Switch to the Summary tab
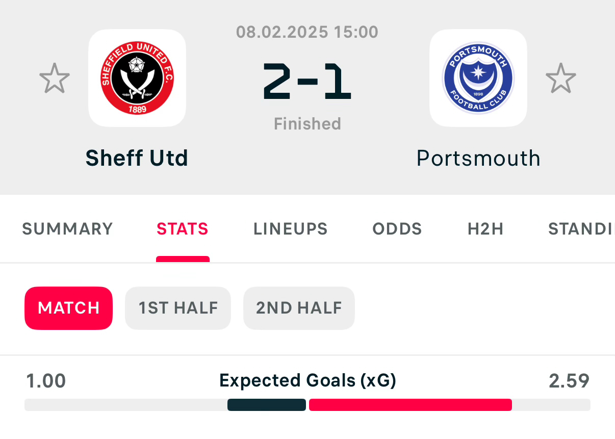 67,229
